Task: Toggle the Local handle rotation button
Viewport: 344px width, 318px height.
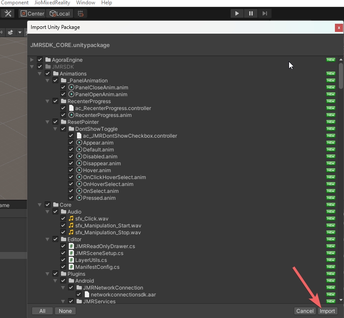Action: click(x=59, y=13)
